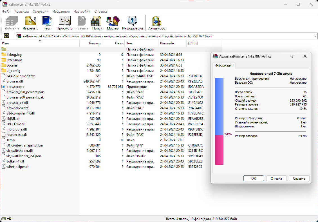Select the browser_200_percent.pak file name

25,97
